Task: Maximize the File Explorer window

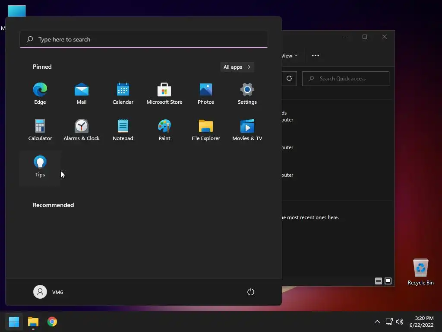Action: [365, 37]
